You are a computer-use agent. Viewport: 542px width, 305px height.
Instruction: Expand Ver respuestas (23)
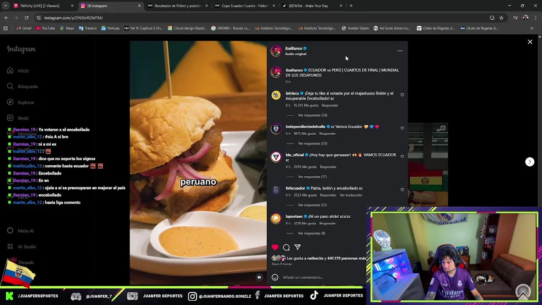click(312, 144)
